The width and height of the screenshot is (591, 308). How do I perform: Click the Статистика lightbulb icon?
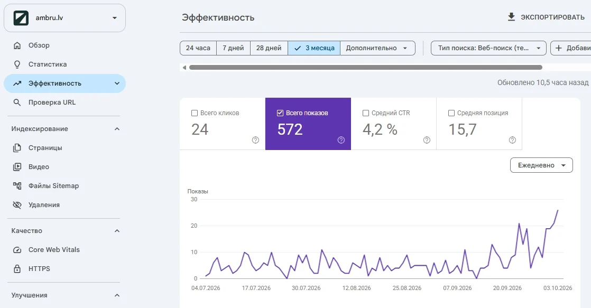(x=17, y=64)
